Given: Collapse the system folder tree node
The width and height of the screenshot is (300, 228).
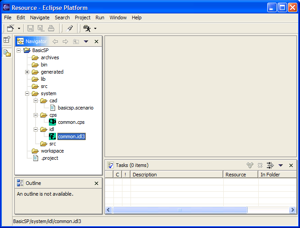Looking at the screenshot, I should 27,93.
